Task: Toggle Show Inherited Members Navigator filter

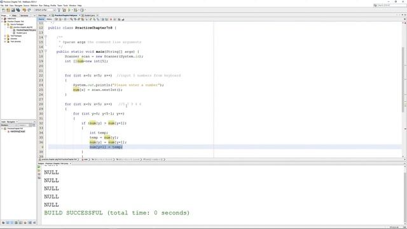Action: [x=3, y=223]
